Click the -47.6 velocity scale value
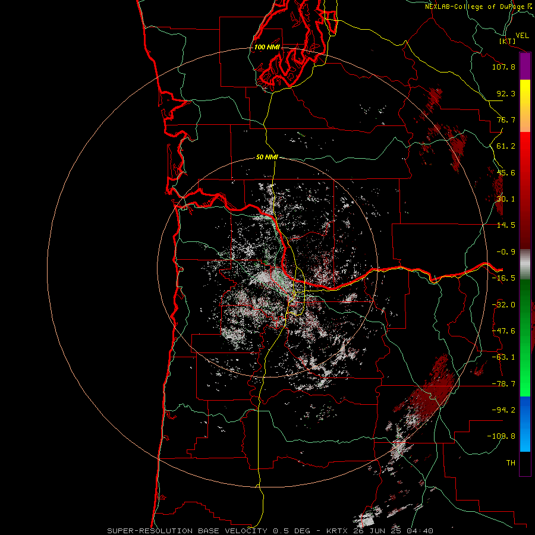The height and width of the screenshot is (535, 535). click(x=503, y=331)
